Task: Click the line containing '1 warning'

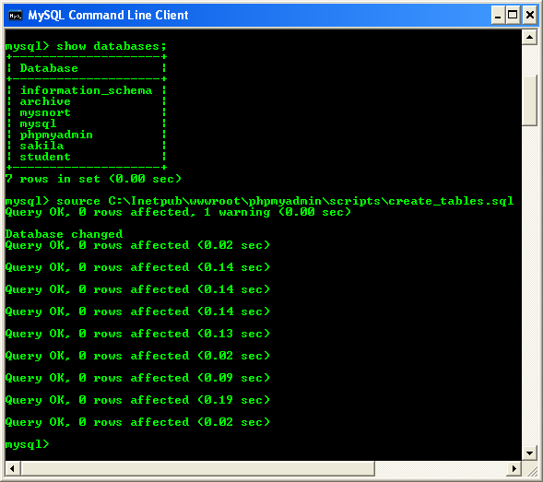Action: (x=178, y=212)
